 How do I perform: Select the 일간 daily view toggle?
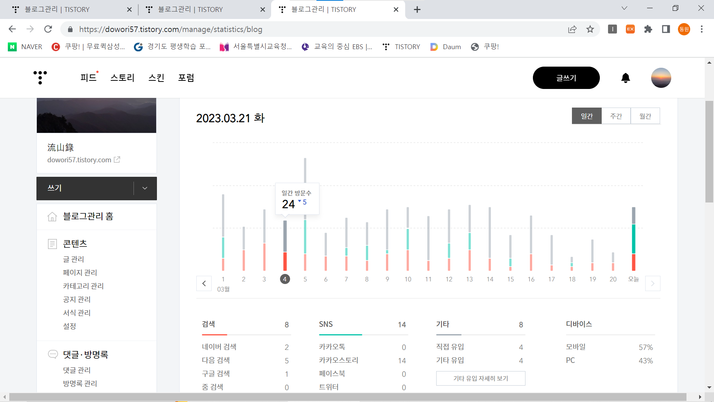pyautogui.click(x=586, y=116)
